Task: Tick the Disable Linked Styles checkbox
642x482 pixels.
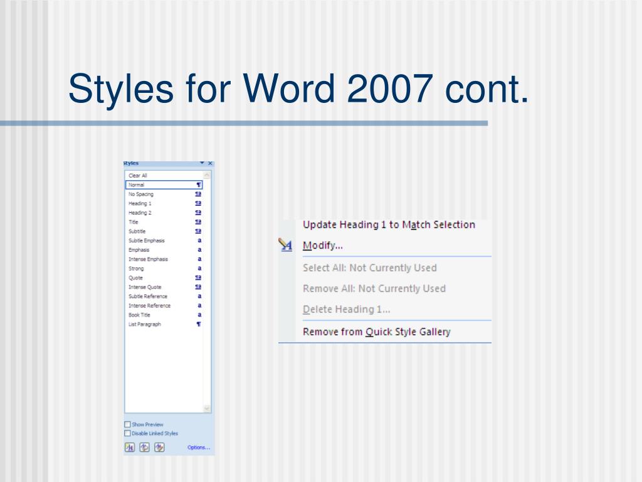Action: (127, 433)
